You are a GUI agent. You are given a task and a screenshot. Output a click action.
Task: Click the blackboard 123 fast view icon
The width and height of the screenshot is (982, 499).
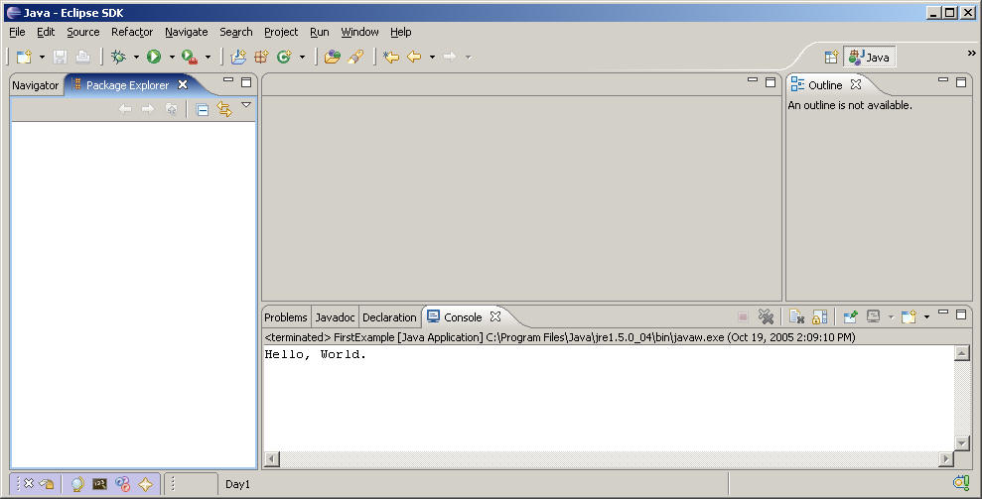click(99, 484)
